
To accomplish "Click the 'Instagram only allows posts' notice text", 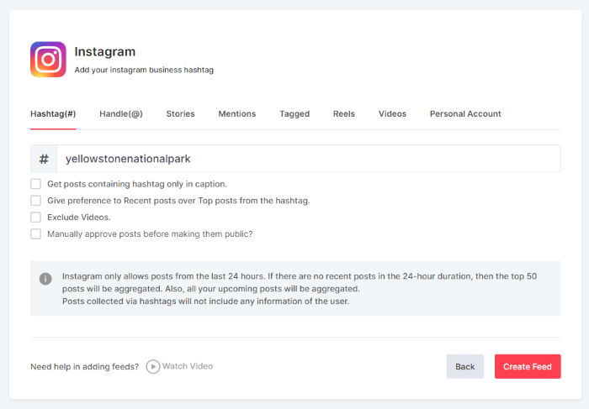I will (x=300, y=282).
